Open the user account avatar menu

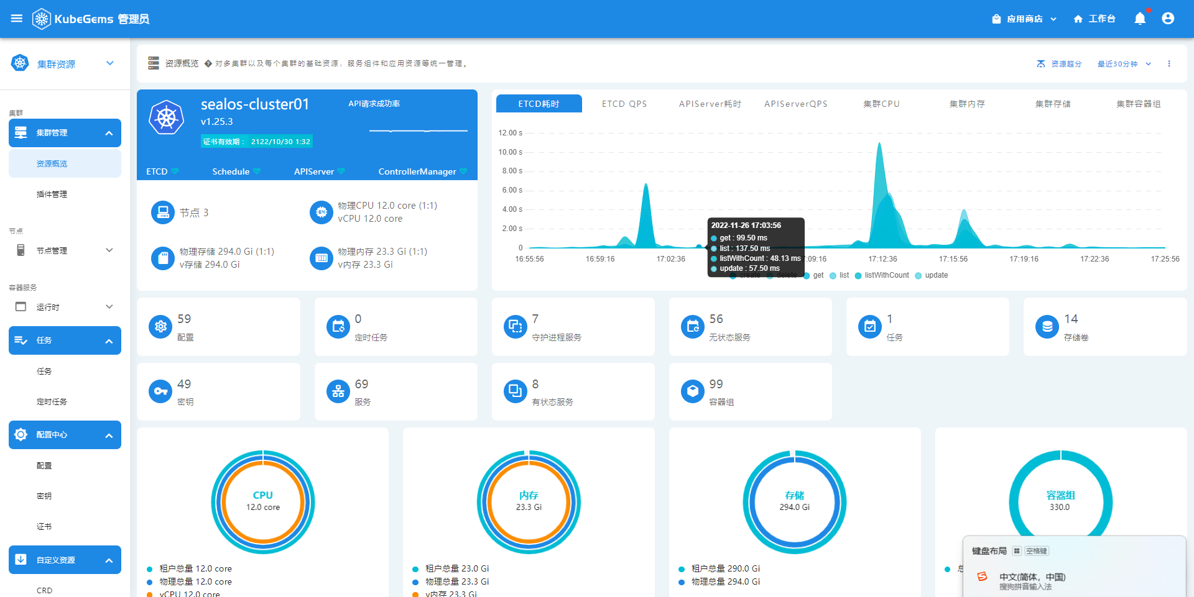[1168, 19]
